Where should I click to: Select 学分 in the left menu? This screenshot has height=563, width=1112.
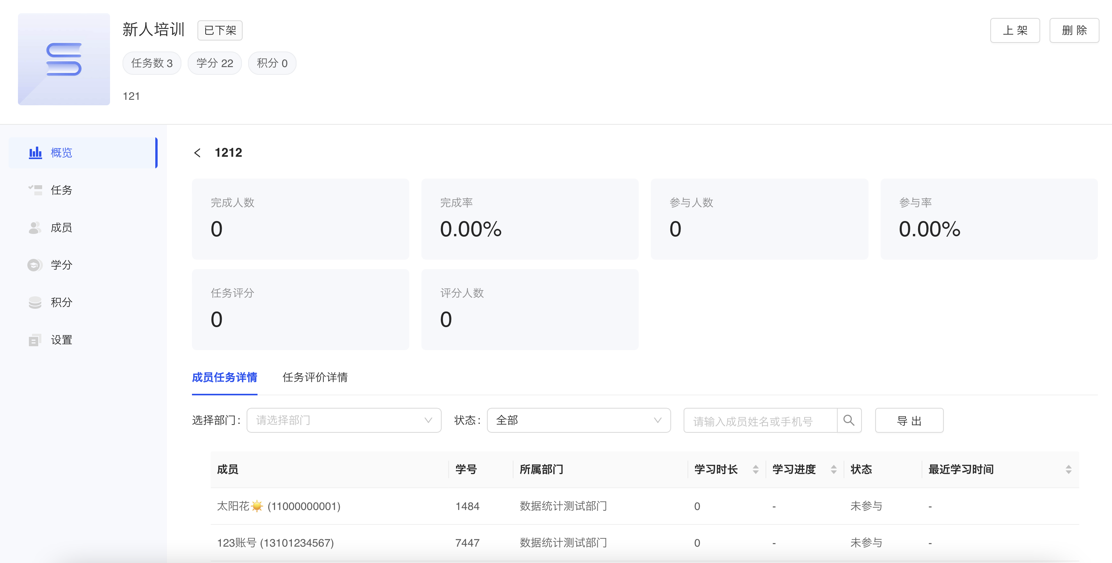[x=83, y=265]
